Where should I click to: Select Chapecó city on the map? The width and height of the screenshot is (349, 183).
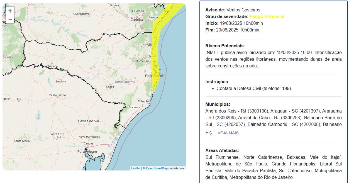pyautogui.click(x=52, y=67)
